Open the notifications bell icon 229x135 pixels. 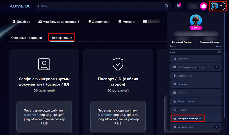[179, 6]
